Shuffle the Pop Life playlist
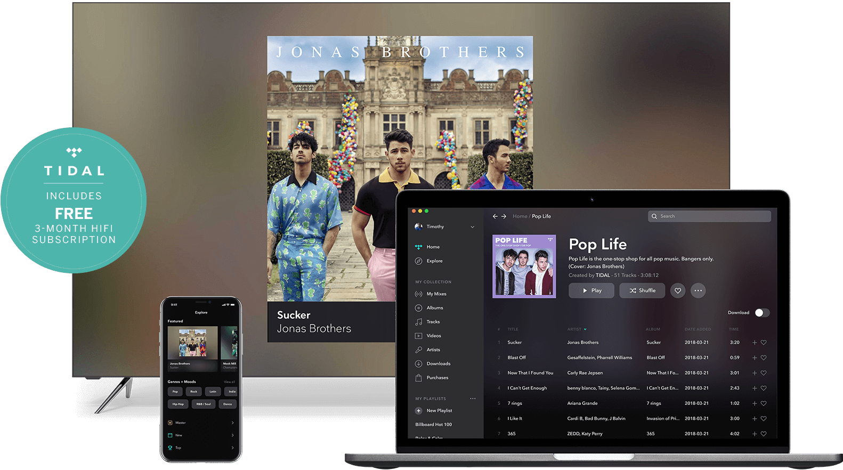Screen dimensions: 843x470 pyautogui.click(x=642, y=290)
